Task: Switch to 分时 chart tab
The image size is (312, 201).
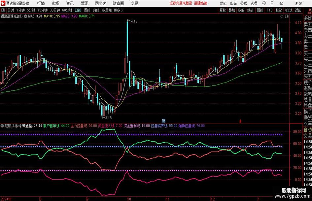Action: (x=11, y=10)
